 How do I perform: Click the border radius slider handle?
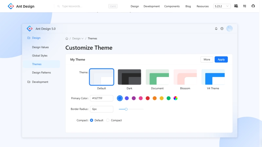point(126,109)
